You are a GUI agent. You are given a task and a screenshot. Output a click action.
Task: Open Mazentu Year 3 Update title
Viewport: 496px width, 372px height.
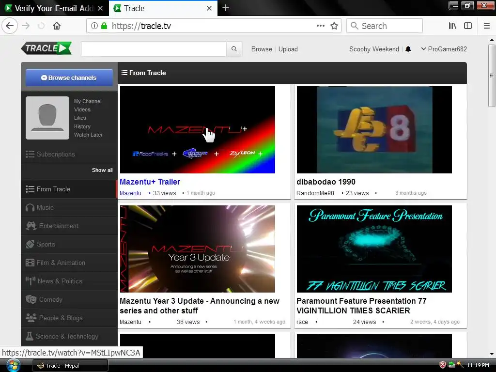click(200, 306)
